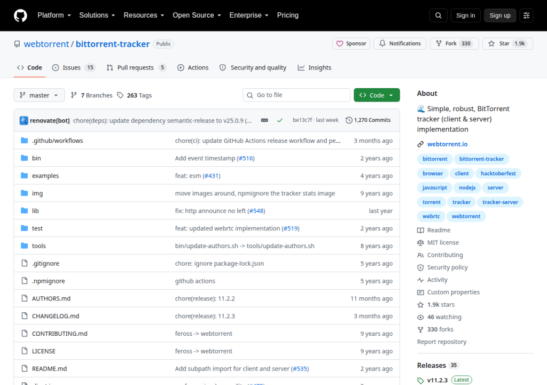Click the renovate[bot] avatar
This screenshot has width=547, height=385.
pos(24,120)
